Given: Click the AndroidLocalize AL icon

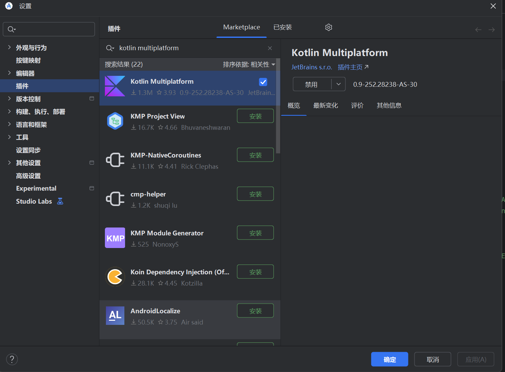Looking at the screenshot, I should tap(115, 316).
